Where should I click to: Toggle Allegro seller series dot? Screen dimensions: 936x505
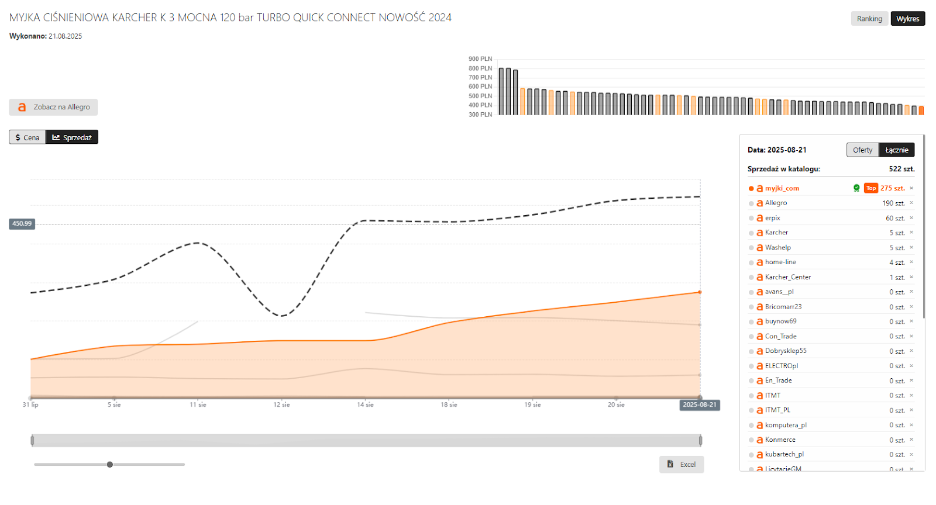(x=751, y=203)
